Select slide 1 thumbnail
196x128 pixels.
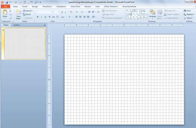tap(25, 43)
